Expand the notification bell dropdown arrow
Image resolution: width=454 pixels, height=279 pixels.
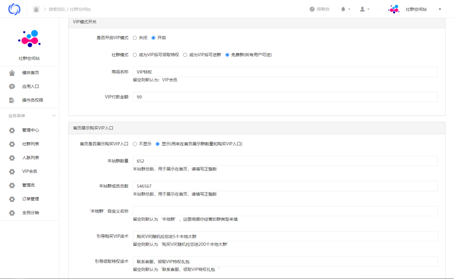pyautogui.click(x=349, y=9)
